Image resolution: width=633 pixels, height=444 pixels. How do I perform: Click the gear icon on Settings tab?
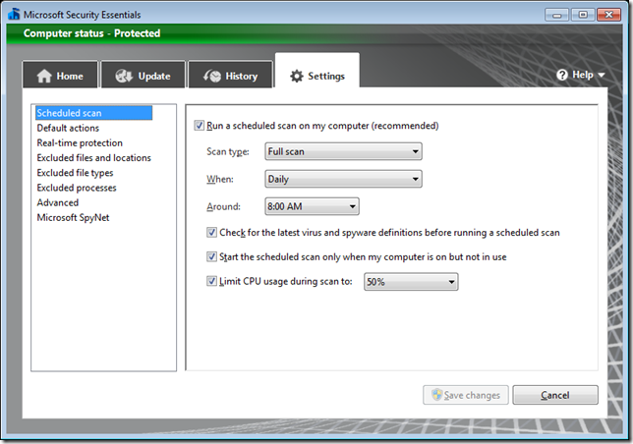tap(296, 77)
